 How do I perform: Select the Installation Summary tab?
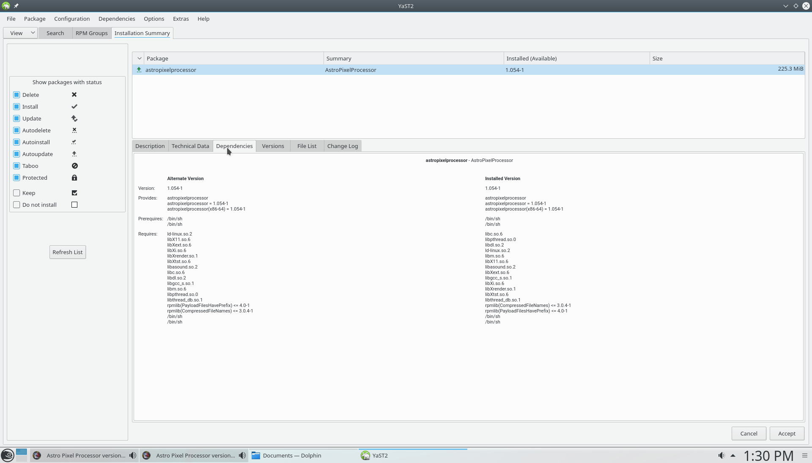(x=142, y=33)
